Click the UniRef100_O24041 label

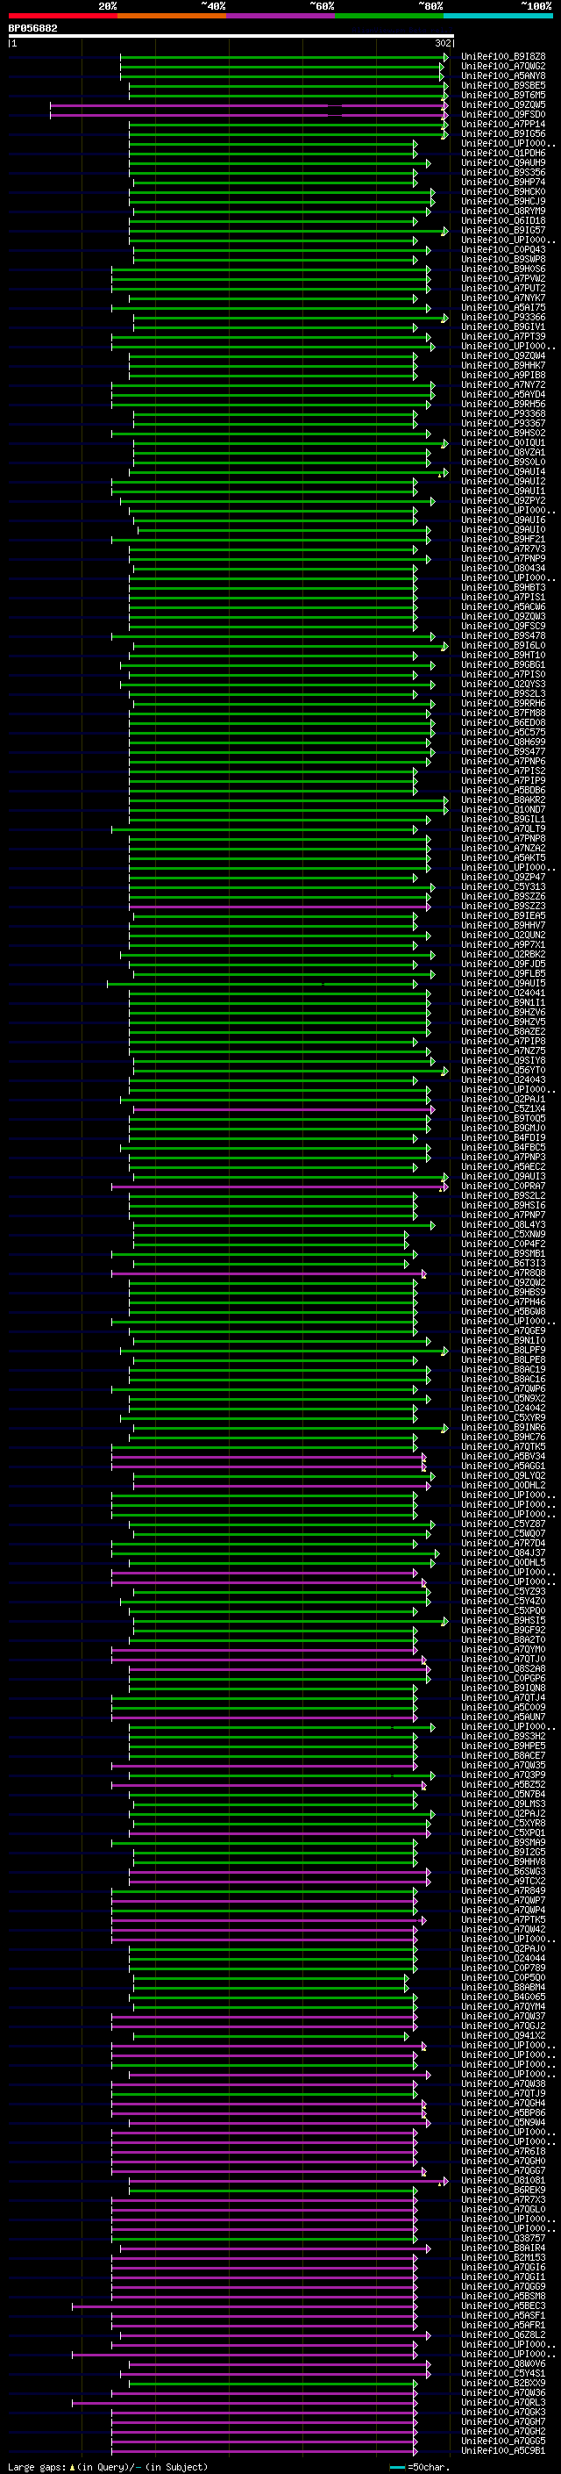pyautogui.click(x=503, y=993)
